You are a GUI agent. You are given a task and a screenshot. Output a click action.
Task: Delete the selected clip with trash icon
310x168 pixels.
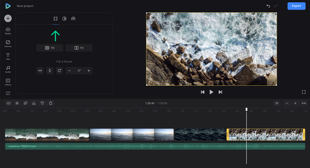[x=51, y=103]
